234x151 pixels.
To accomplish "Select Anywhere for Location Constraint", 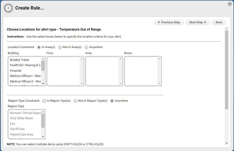I will tap(86, 47).
